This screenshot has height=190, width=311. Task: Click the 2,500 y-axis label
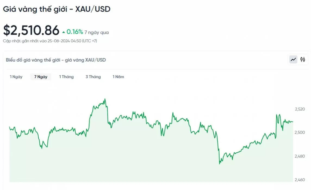pos(300,132)
